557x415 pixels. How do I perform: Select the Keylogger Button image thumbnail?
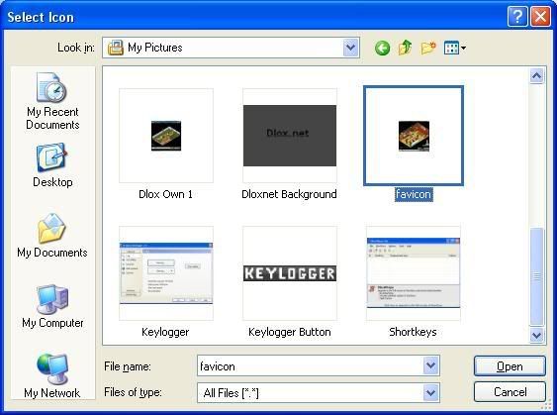click(x=290, y=273)
